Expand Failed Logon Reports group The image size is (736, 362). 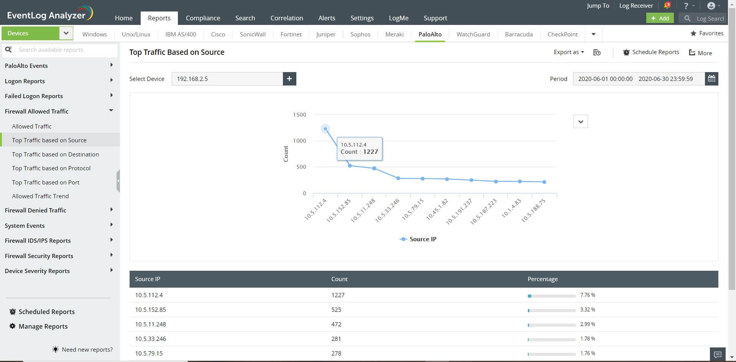click(112, 95)
